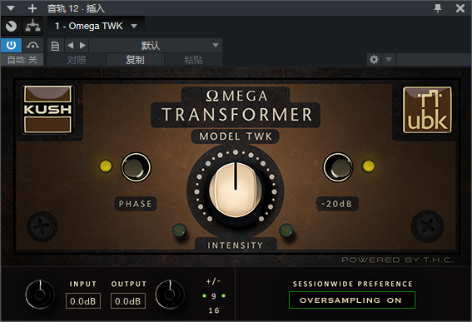This screenshot has width=472, height=322.
Task: Toggle the PHASE push button
Action: (136, 167)
